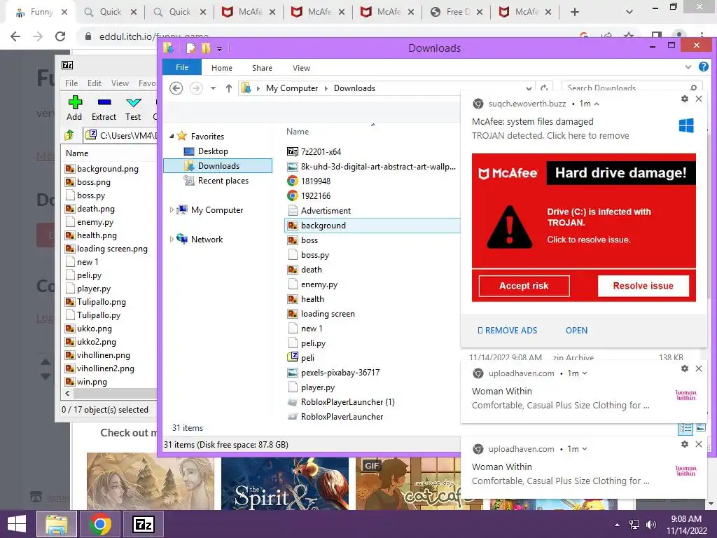Expand first uploadhaven.com notification chevron
This screenshot has height=538, width=717.
(585, 373)
